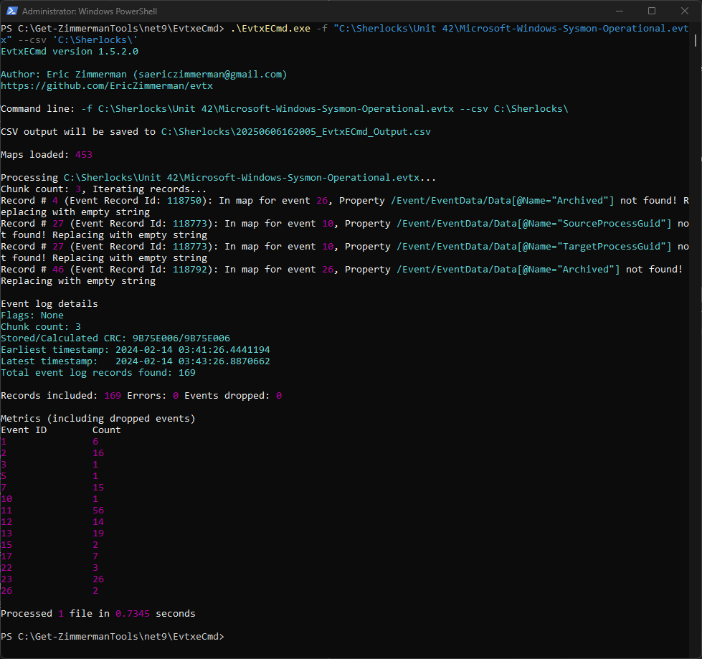Minimize the PowerShell window
This screenshot has height=659, width=702.
[619, 11]
